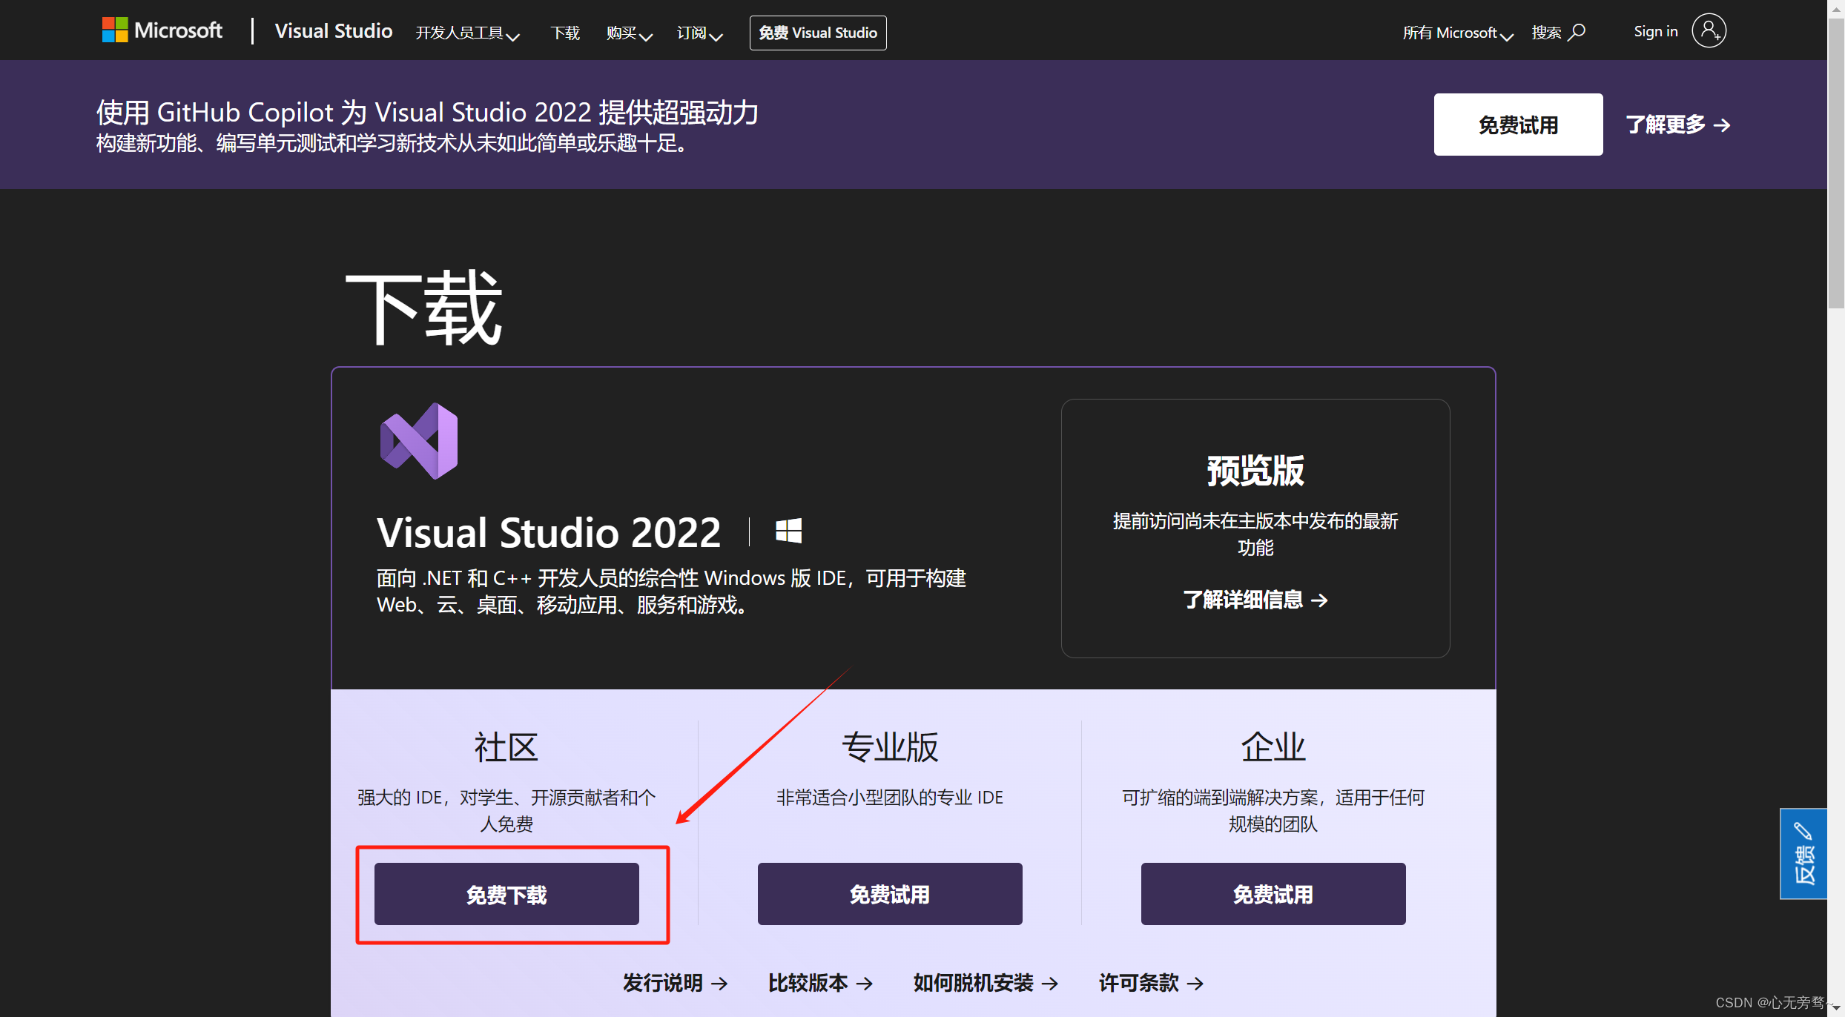Click the Visual Studio nav title
The height and width of the screenshot is (1017, 1845).
(x=333, y=31)
